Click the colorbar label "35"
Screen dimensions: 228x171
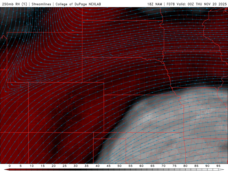87,166
